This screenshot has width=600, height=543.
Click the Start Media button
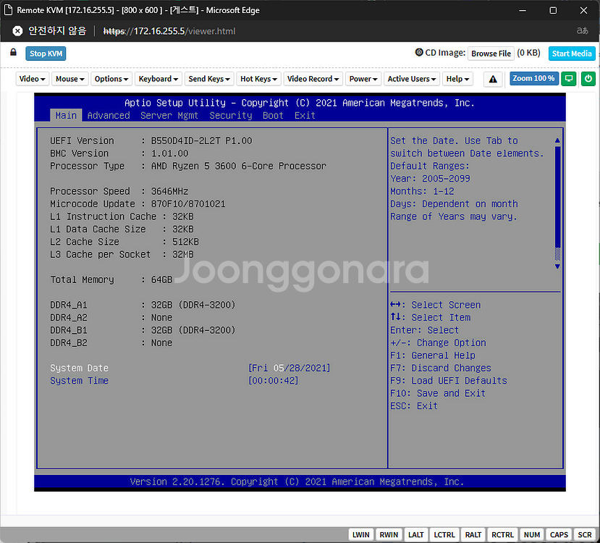coord(572,54)
